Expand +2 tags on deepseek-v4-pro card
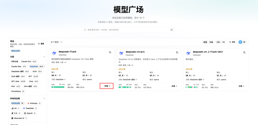This screenshot has height=125, width=258. pyautogui.click(x=132, y=65)
